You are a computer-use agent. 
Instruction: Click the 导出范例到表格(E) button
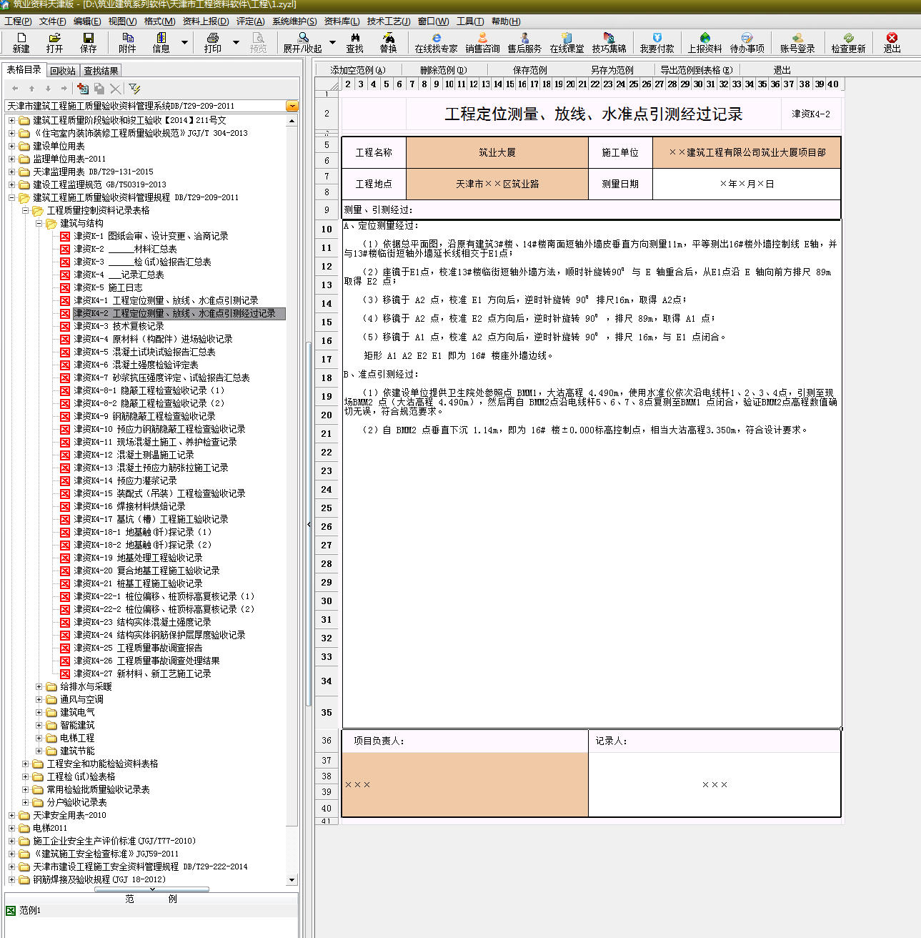[697, 70]
